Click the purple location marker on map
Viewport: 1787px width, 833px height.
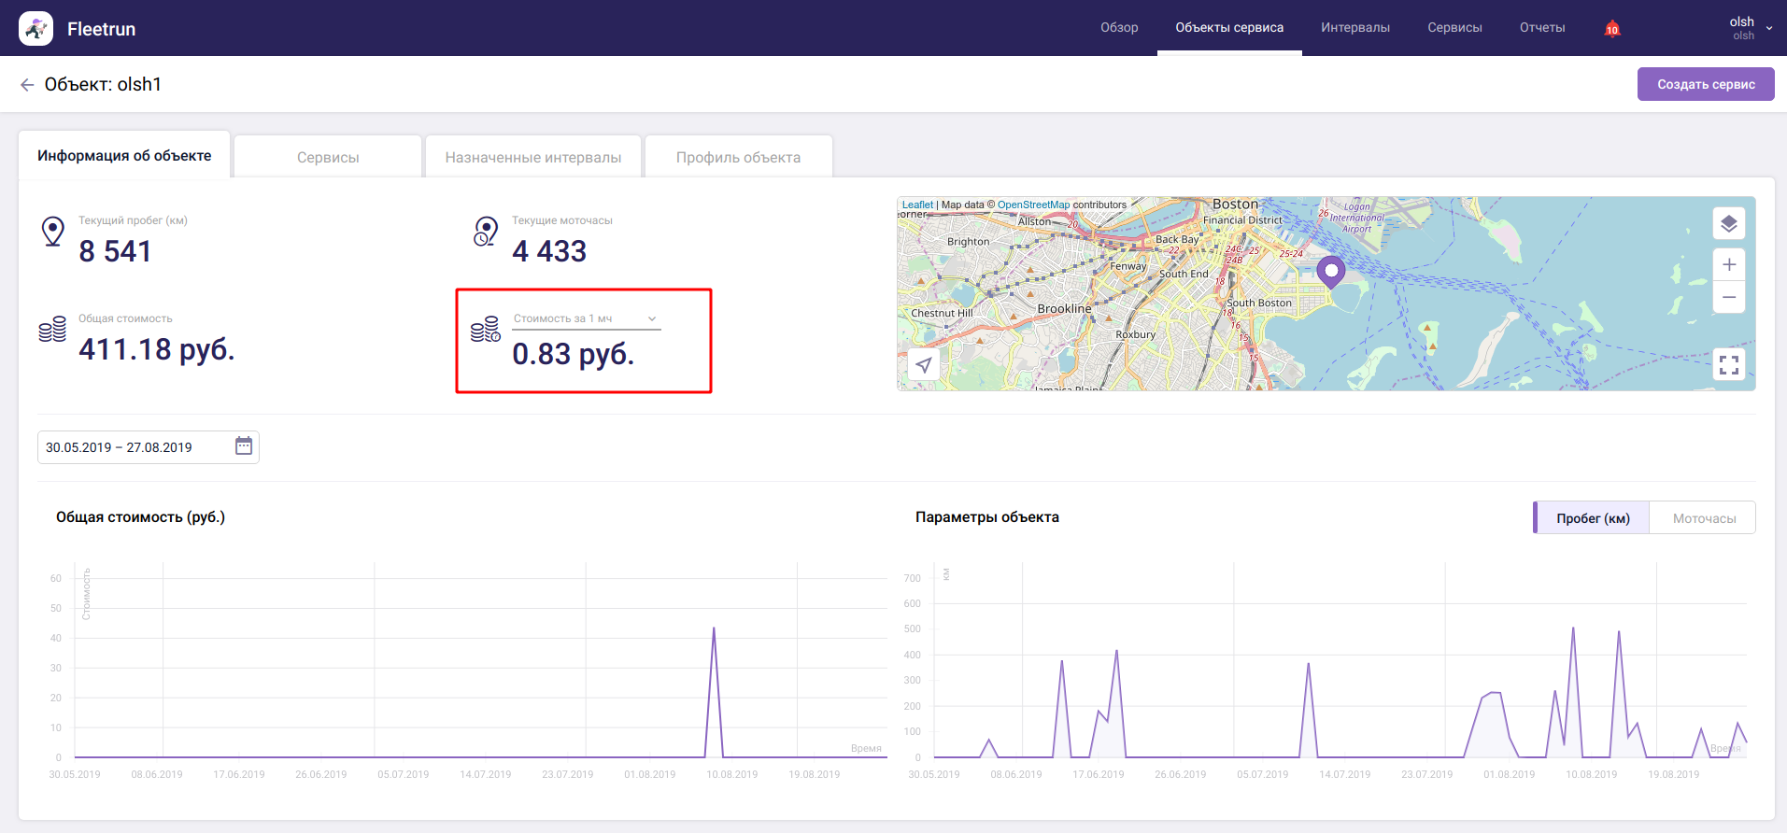[x=1330, y=271]
